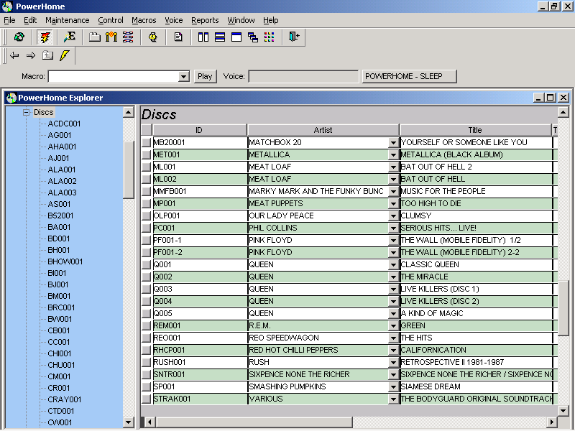Open the Macros menu

(x=144, y=20)
